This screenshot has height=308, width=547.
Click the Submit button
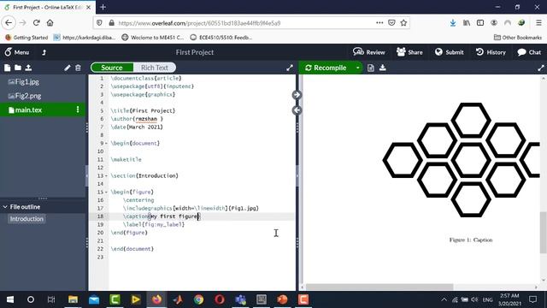(x=450, y=52)
